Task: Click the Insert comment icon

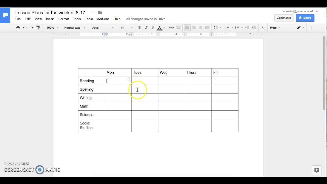Action: click(x=178, y=28)
